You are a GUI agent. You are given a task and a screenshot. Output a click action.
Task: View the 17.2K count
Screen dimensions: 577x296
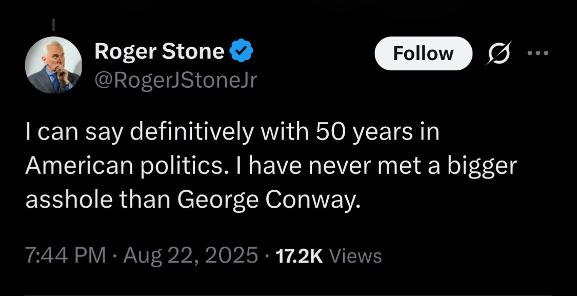pos(299,255)
